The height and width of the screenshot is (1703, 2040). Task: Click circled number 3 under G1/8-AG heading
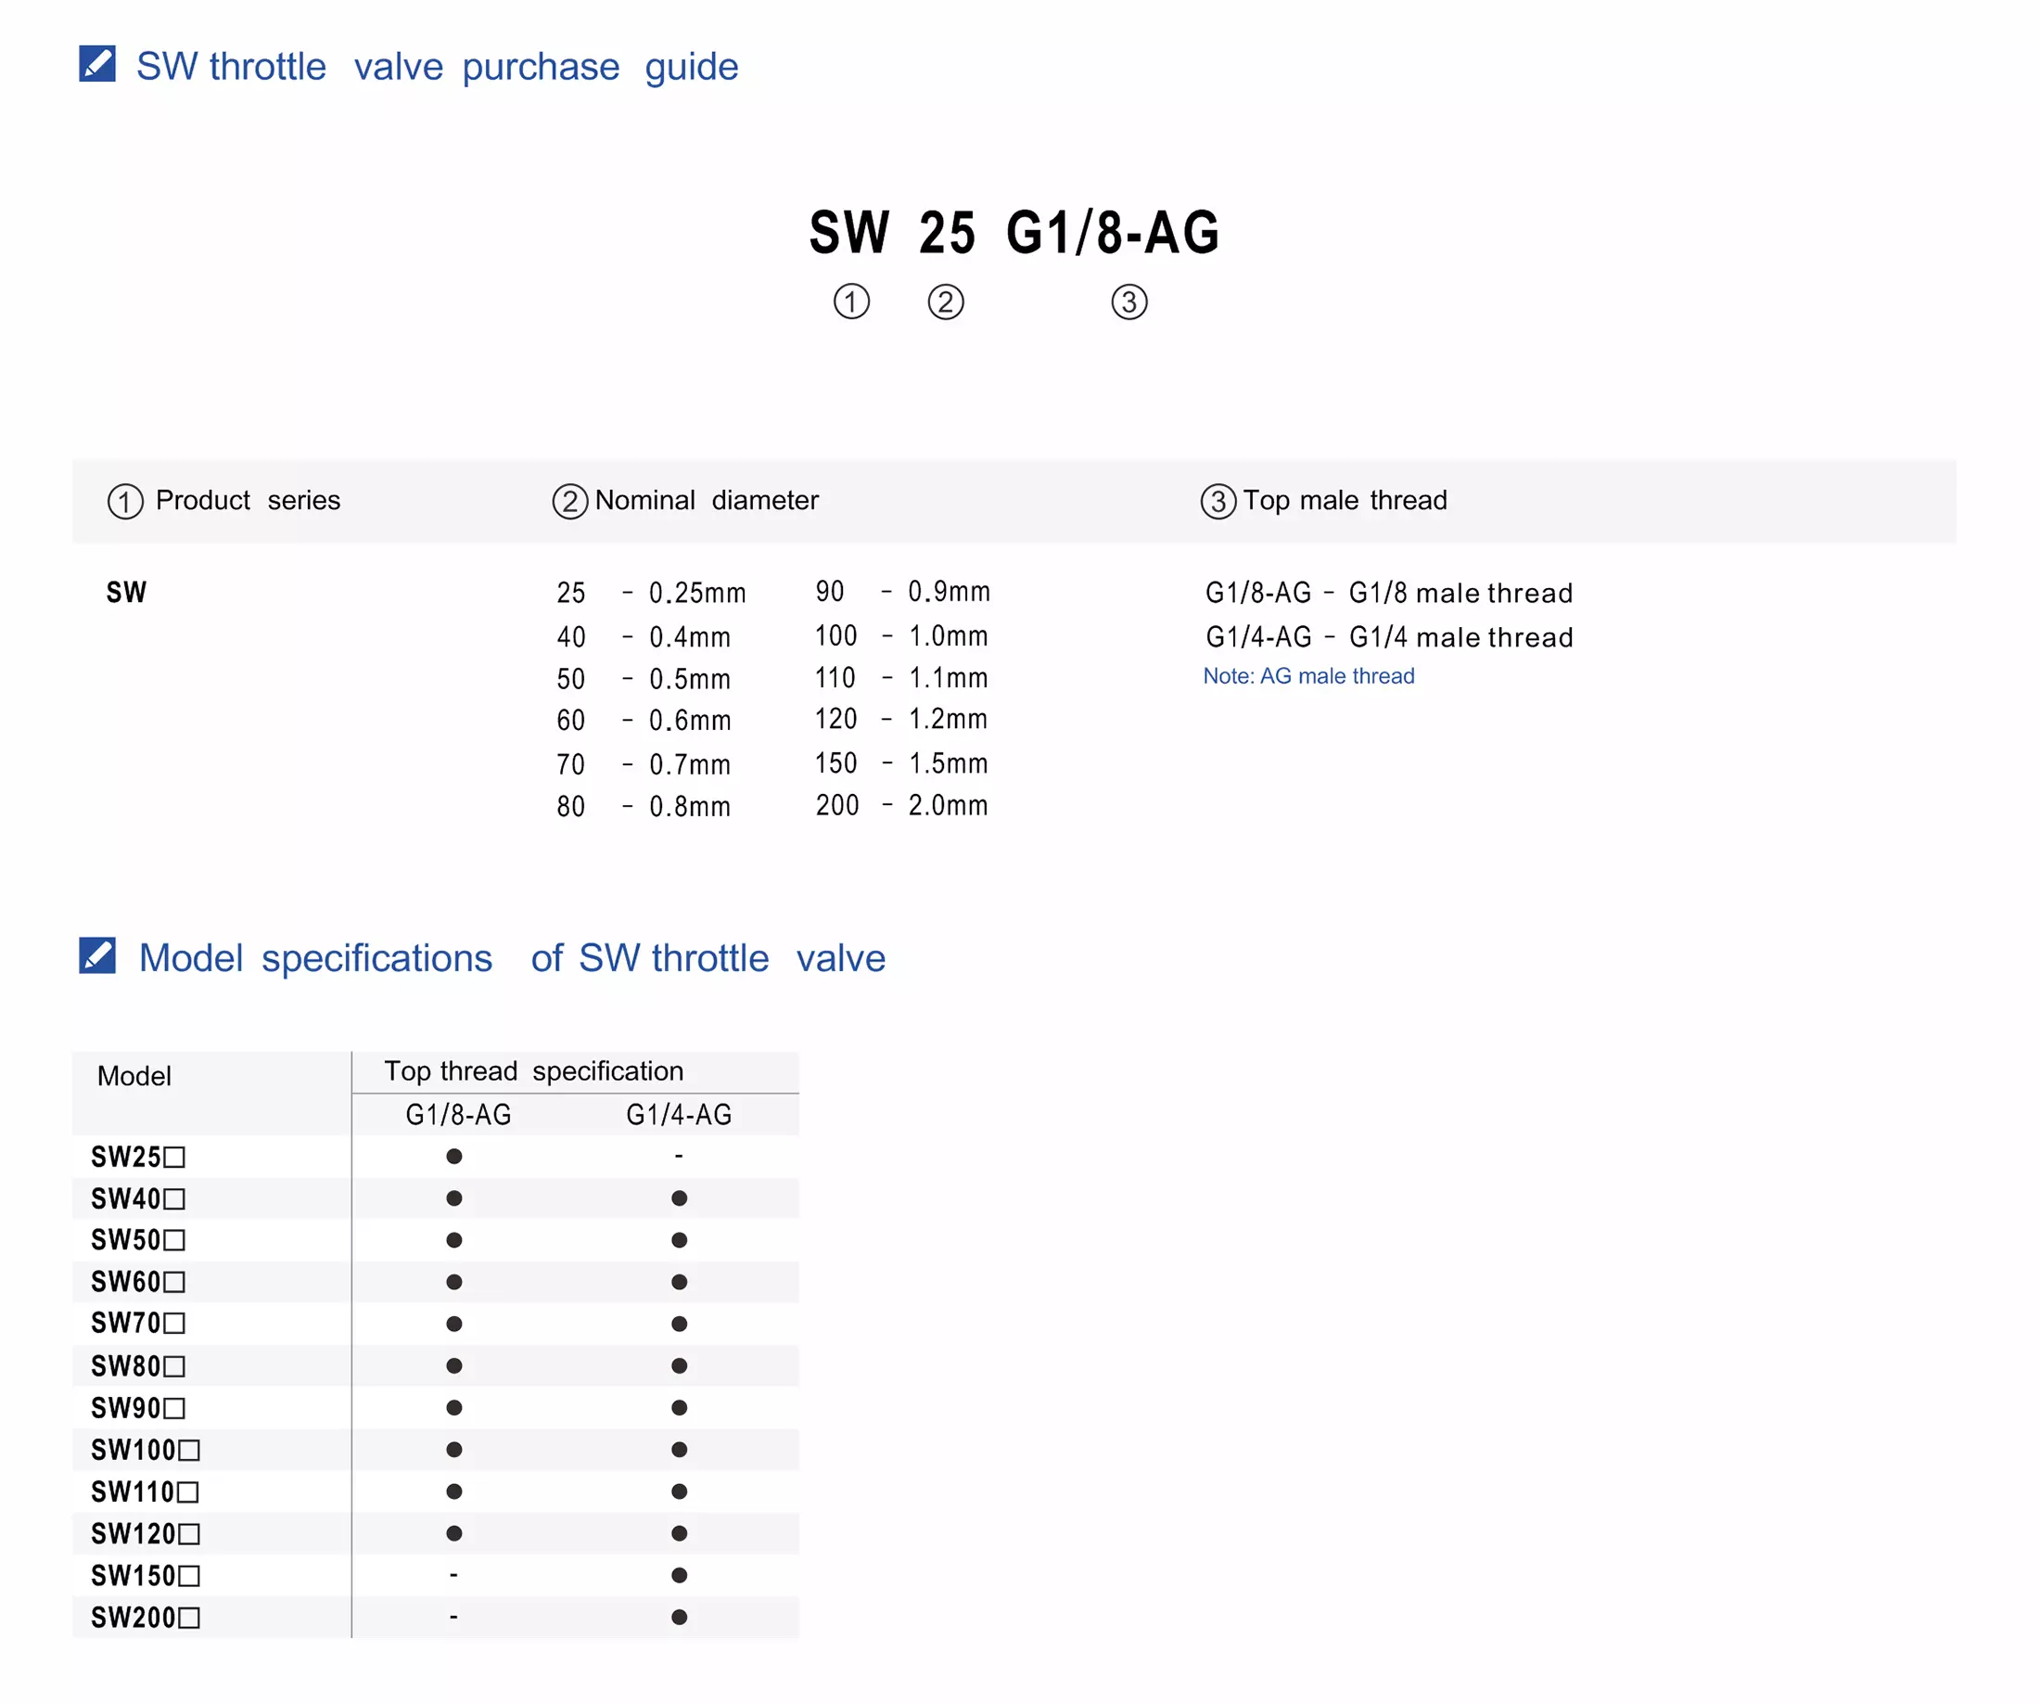click(x=1128, y=302)
